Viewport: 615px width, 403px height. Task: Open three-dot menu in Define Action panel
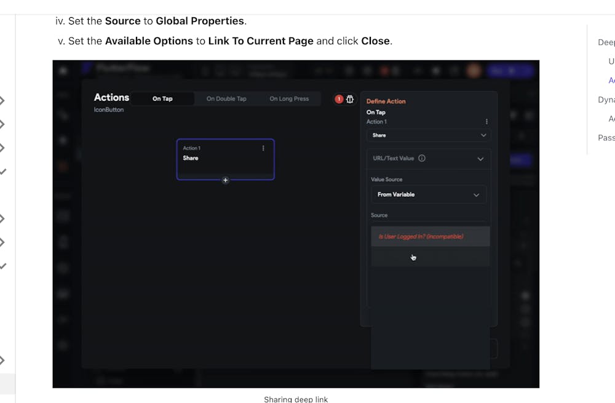[x=486, y=122]
